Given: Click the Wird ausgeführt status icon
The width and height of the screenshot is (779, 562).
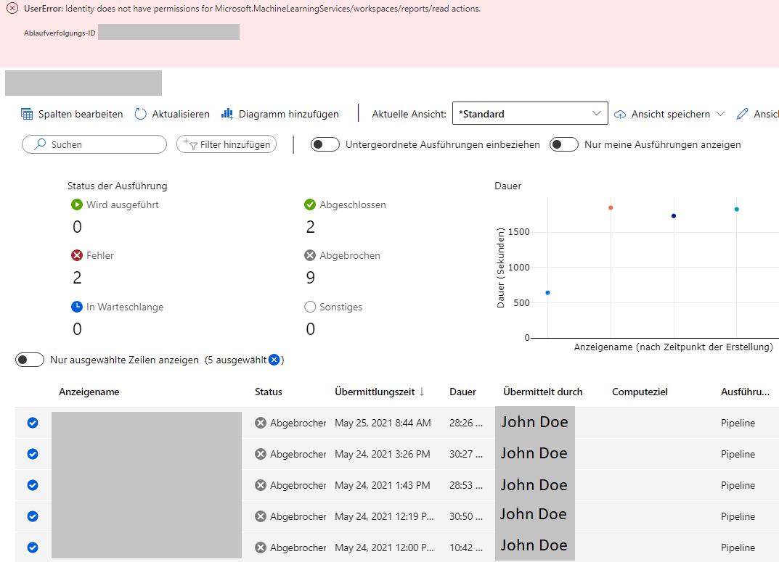Looking at the screenshot, I should 77,204.
